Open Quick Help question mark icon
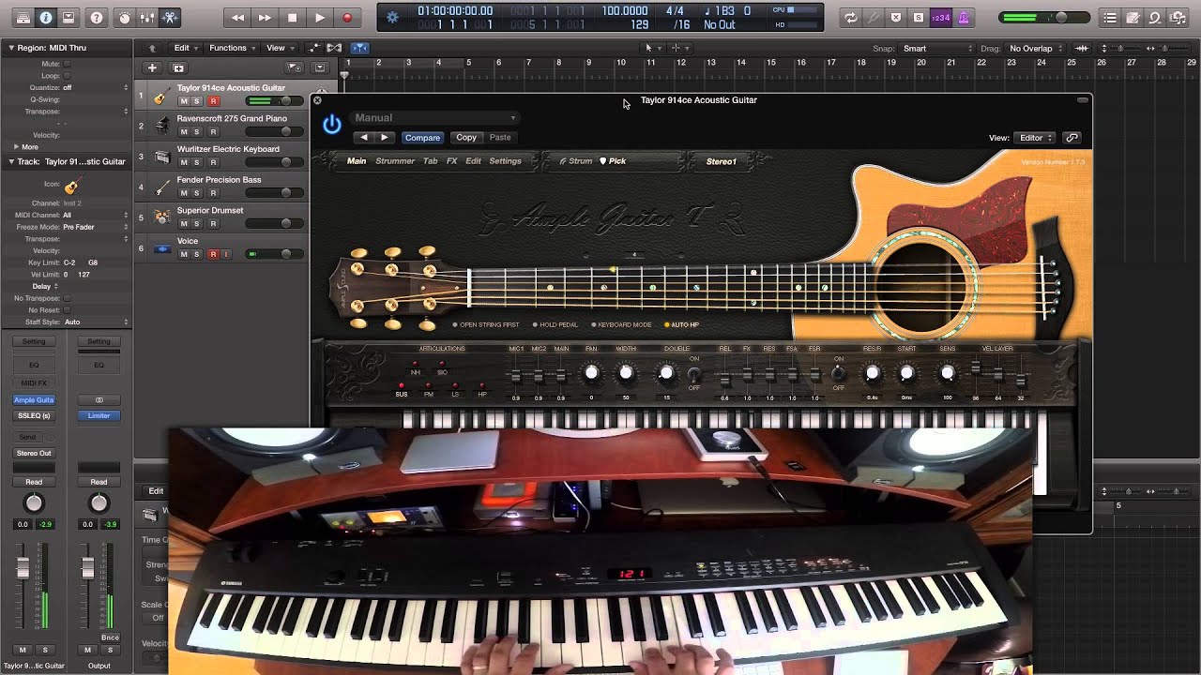The height and width of the screenshot is (675, 1201). pyautogui.click(x=97, y=18)
